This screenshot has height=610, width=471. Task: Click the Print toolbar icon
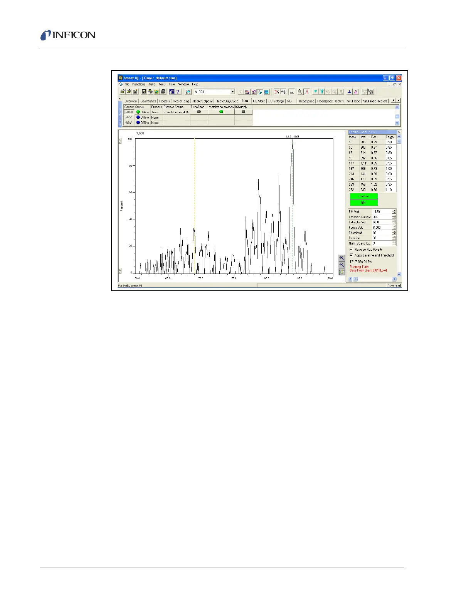click(x=163, y=92)
